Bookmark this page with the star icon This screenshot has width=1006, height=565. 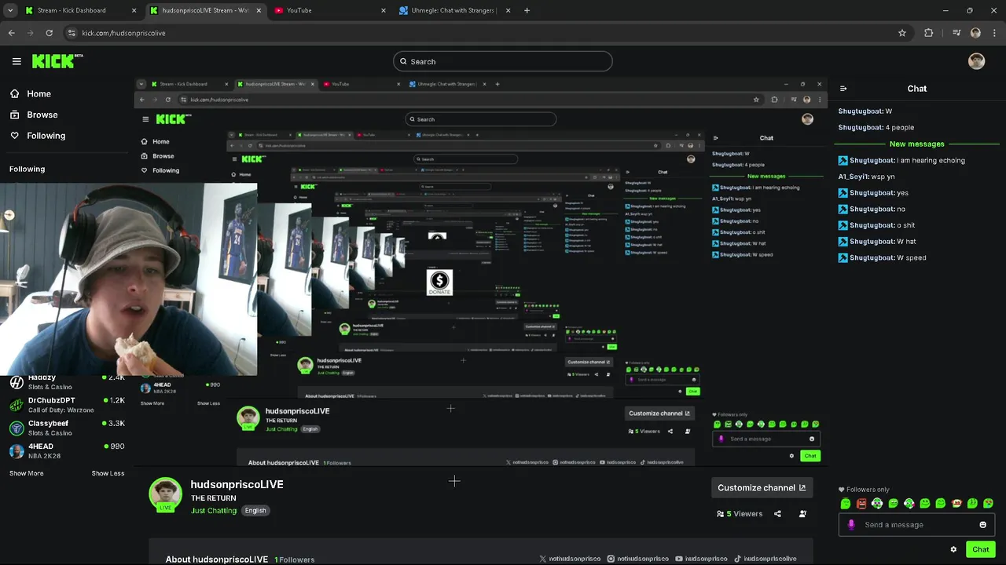click(902, 33)
